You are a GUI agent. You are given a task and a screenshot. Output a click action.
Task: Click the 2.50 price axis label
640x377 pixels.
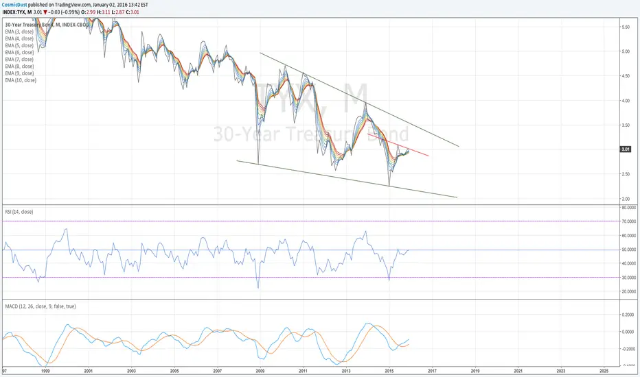626,174
